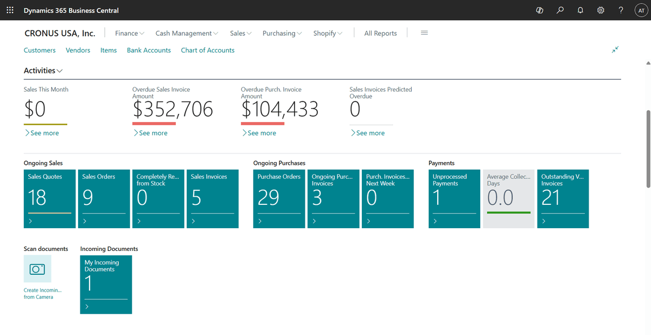
Task: Open the Sales Quotes tile showing 18
Action: (x=49, y=199)
